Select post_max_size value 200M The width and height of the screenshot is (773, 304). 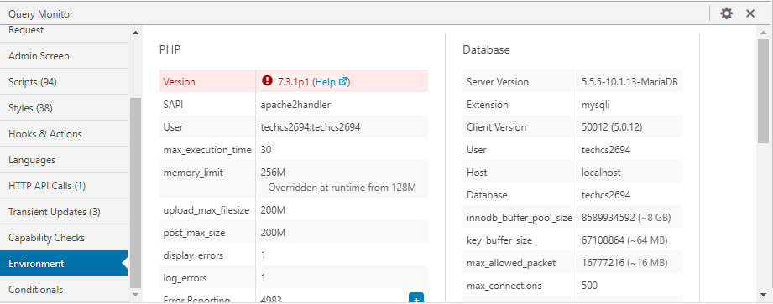pos(273,233)
